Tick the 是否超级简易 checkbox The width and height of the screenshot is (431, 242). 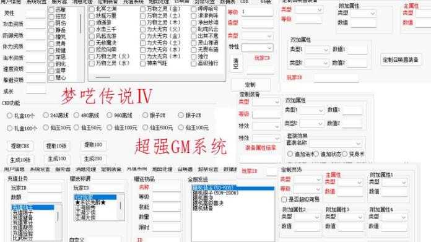(x=284, y=199)
